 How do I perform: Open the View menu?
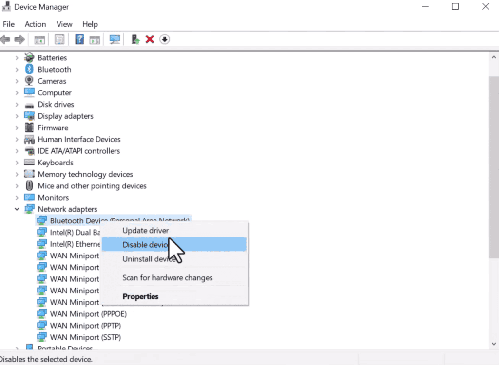[x=64, y=24]
